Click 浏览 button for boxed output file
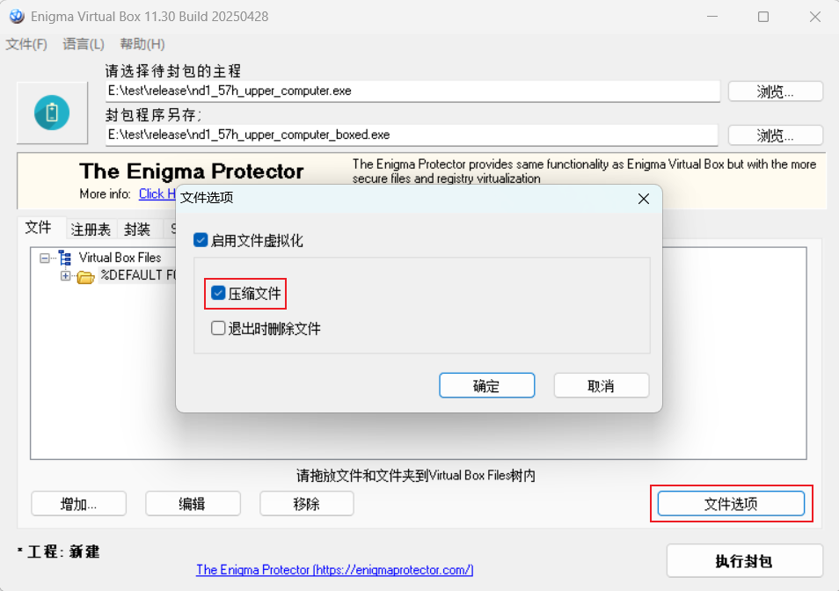 coord(776,135)
